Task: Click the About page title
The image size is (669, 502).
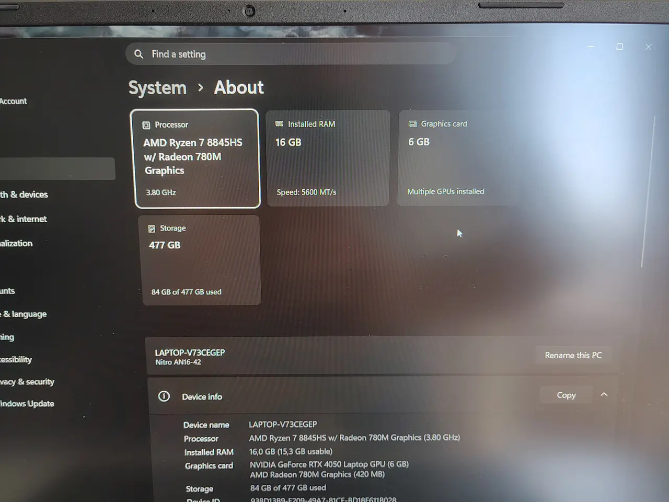Action: [x=239, y=87]
